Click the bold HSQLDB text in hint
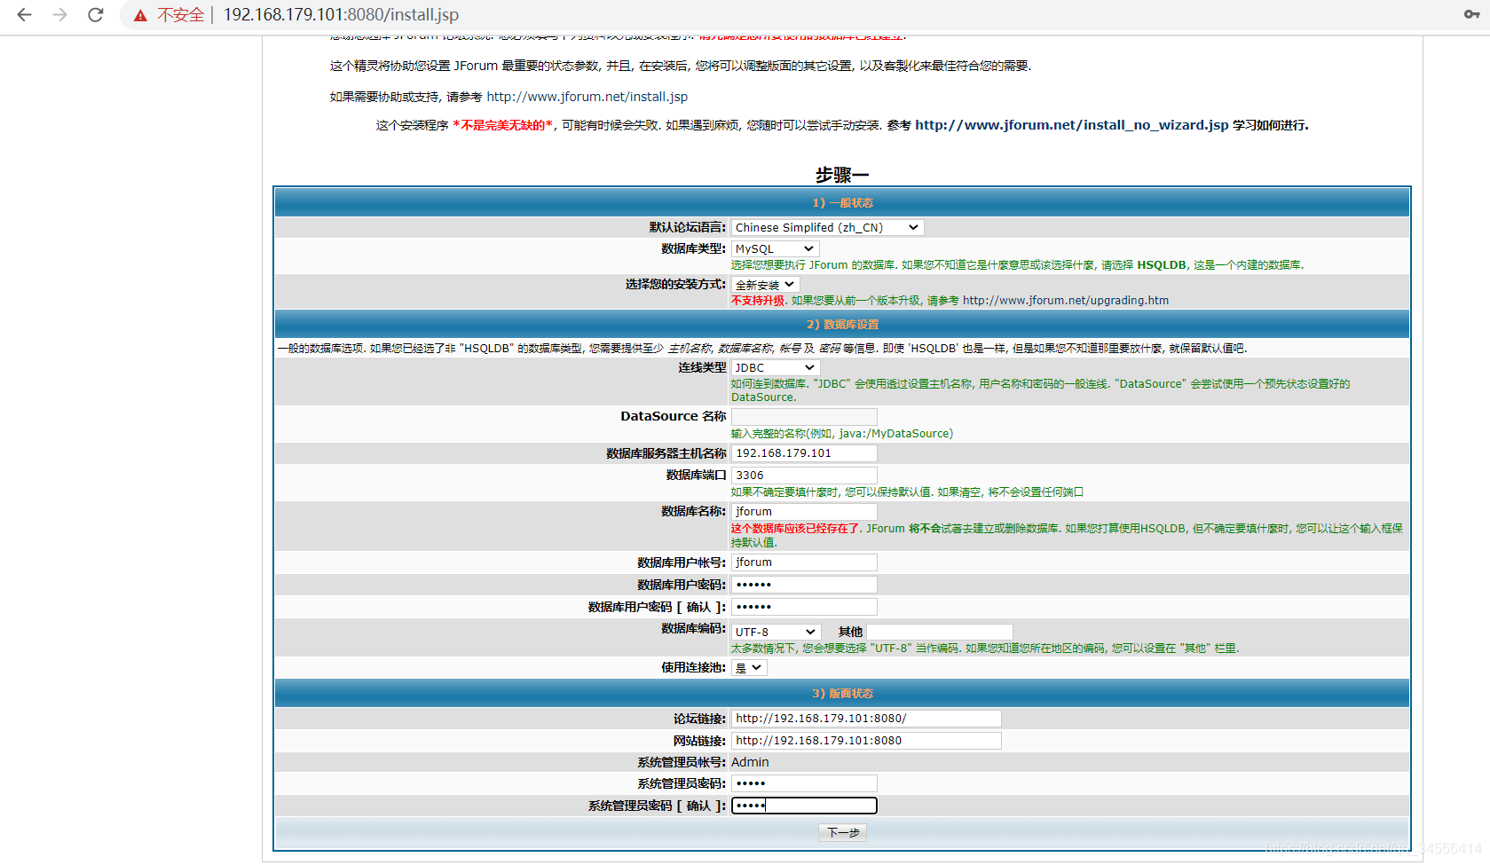Viewport: 1490px width, 865px height. click(x=1162, y=265)
